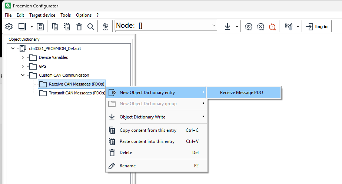The height and width of the screenshot is (184, 342).
Task: Click the settings gear toolbar icon
Action: pos(9,27)
